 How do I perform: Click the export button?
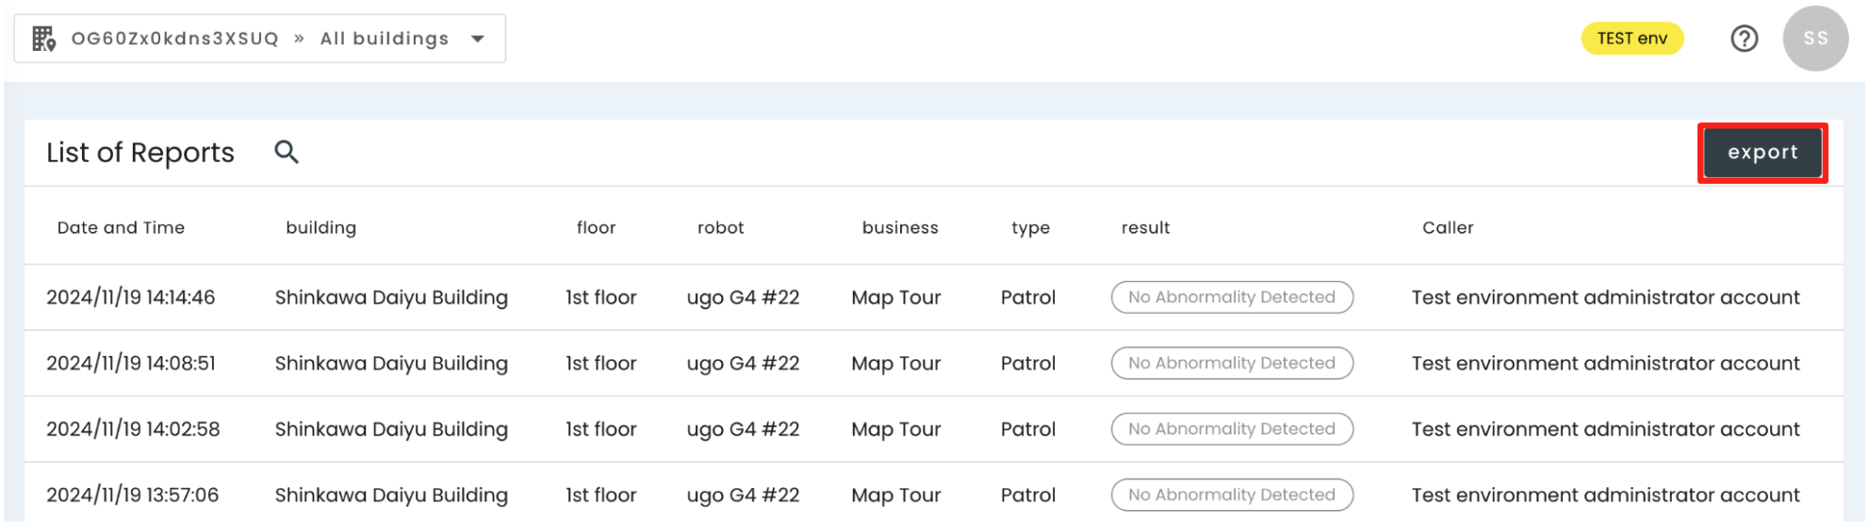pos(1762,153)
